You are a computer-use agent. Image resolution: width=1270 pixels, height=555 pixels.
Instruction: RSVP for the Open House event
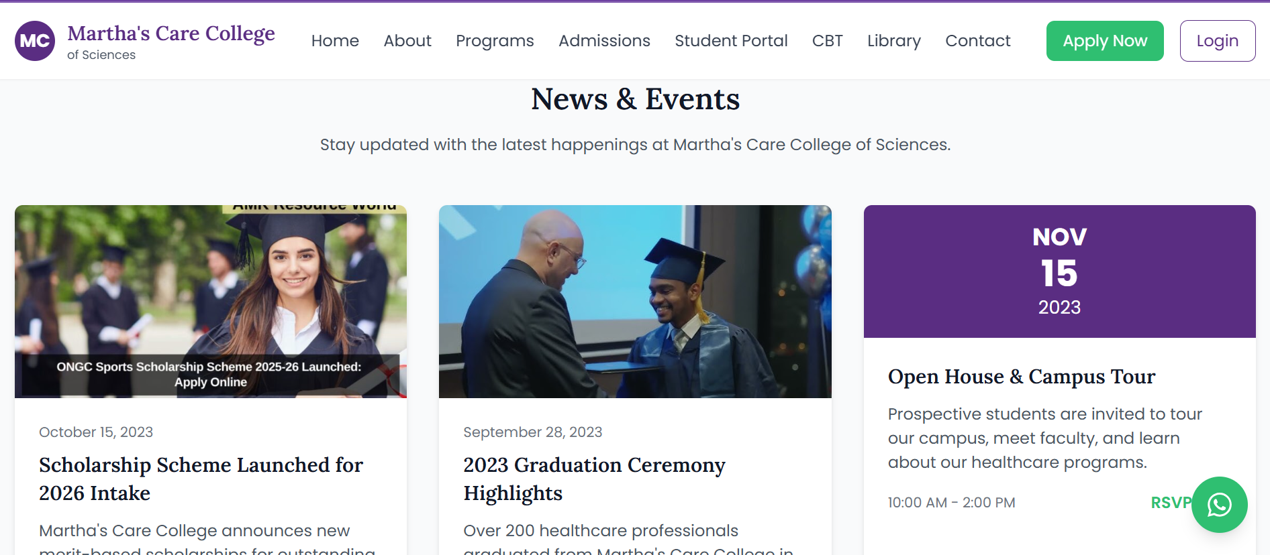click(x=1170, y=503)
